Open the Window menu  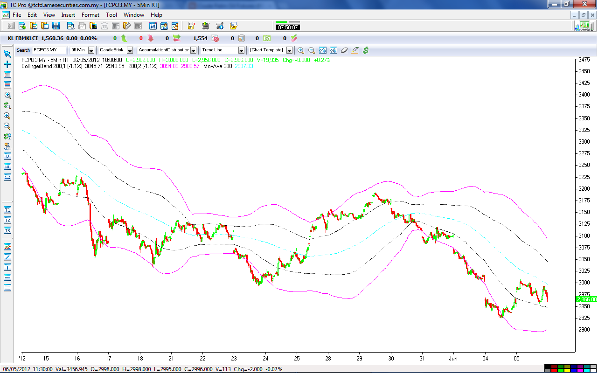[134, 14]
